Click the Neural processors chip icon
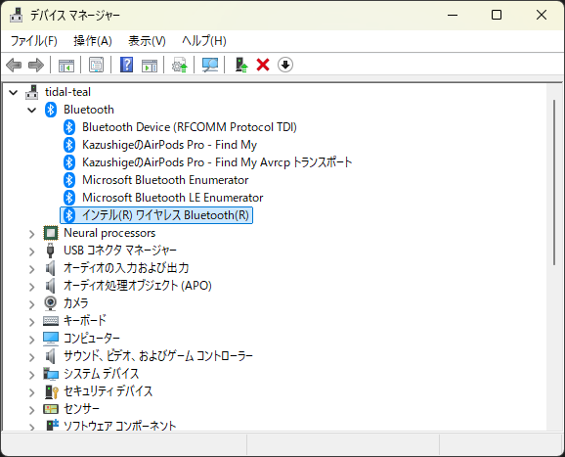The height and width of the screenshot is (457, 565). coord(51,233)
